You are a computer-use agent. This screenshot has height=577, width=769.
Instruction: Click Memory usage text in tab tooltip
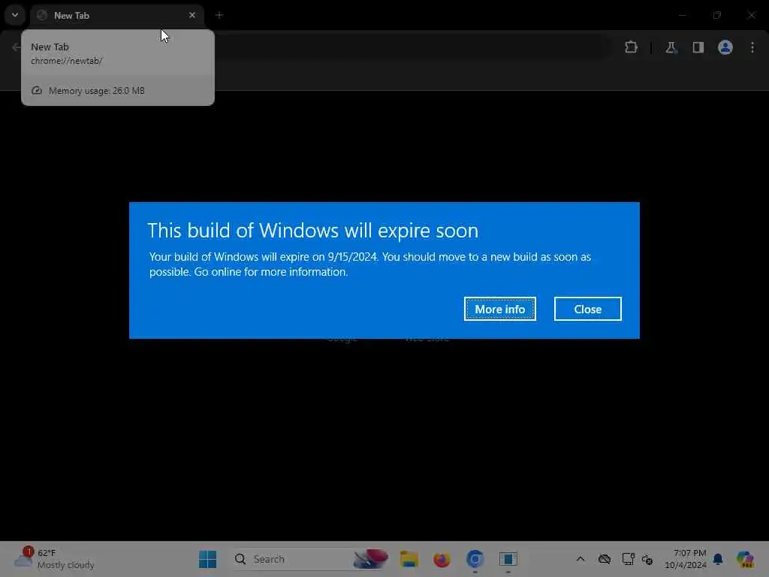97,91
